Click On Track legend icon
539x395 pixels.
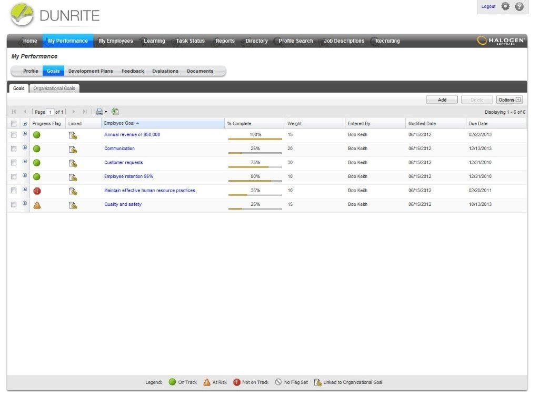(172, 382)
